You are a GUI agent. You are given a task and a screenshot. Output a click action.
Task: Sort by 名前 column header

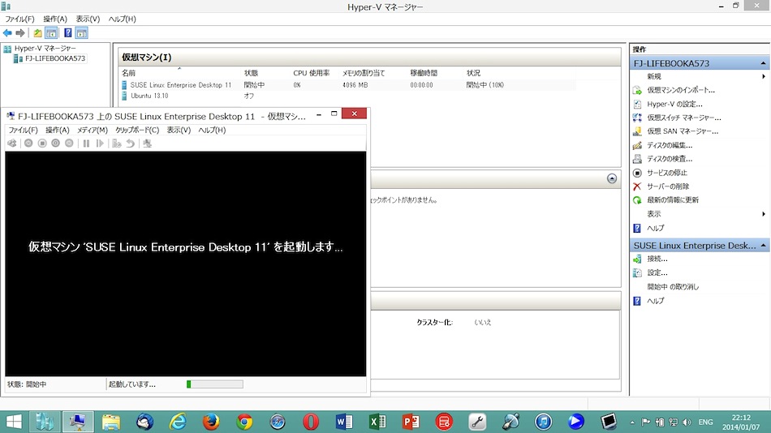(129, 73)
